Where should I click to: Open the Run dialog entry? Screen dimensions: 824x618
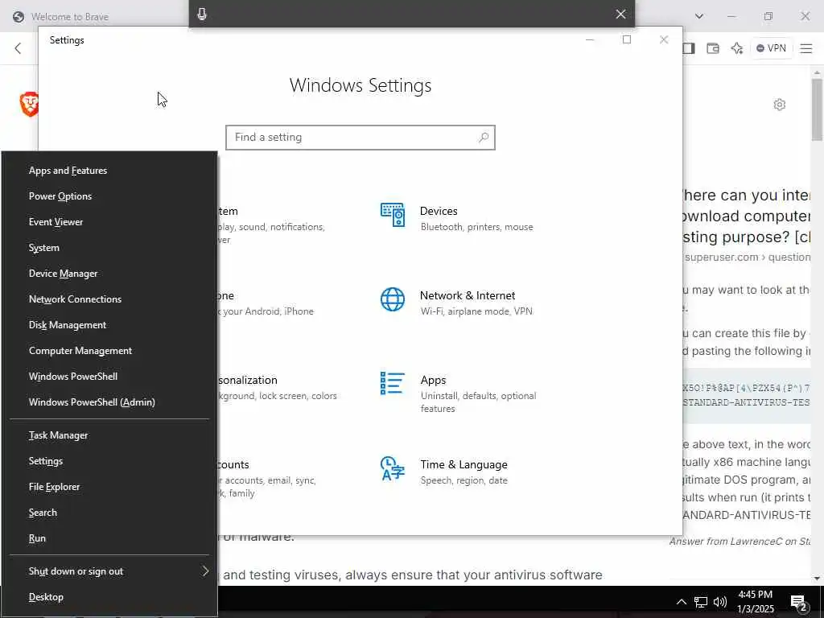click(x=109, y=538)
